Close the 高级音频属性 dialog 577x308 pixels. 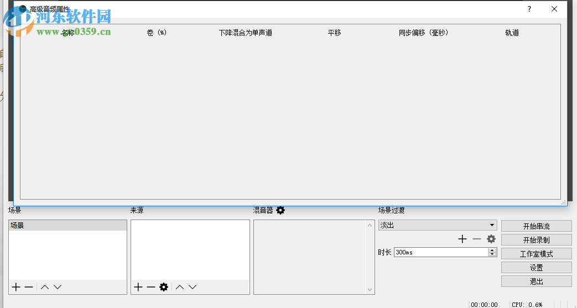pos(554,9)
